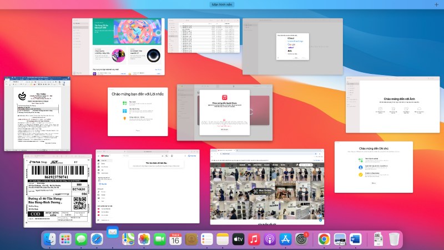Select the YouTube browser window
The width and height of the screenshot is (444, 250).
tap(148, 187)
